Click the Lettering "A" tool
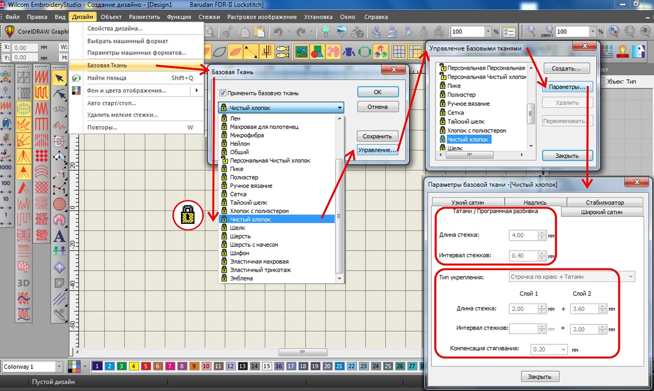This screenshot has height=391, width=654. [x=59, y=236]
